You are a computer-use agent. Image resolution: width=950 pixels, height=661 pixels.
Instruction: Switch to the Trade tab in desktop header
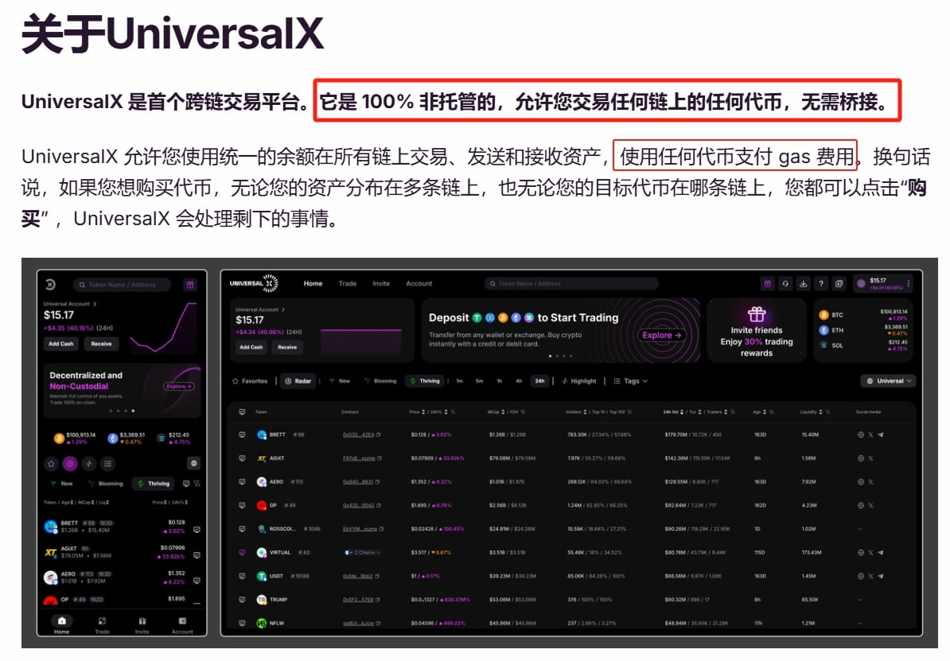click(348, 283)
